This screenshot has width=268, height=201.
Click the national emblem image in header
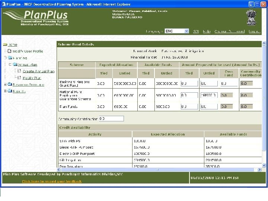tap(251, 18)
